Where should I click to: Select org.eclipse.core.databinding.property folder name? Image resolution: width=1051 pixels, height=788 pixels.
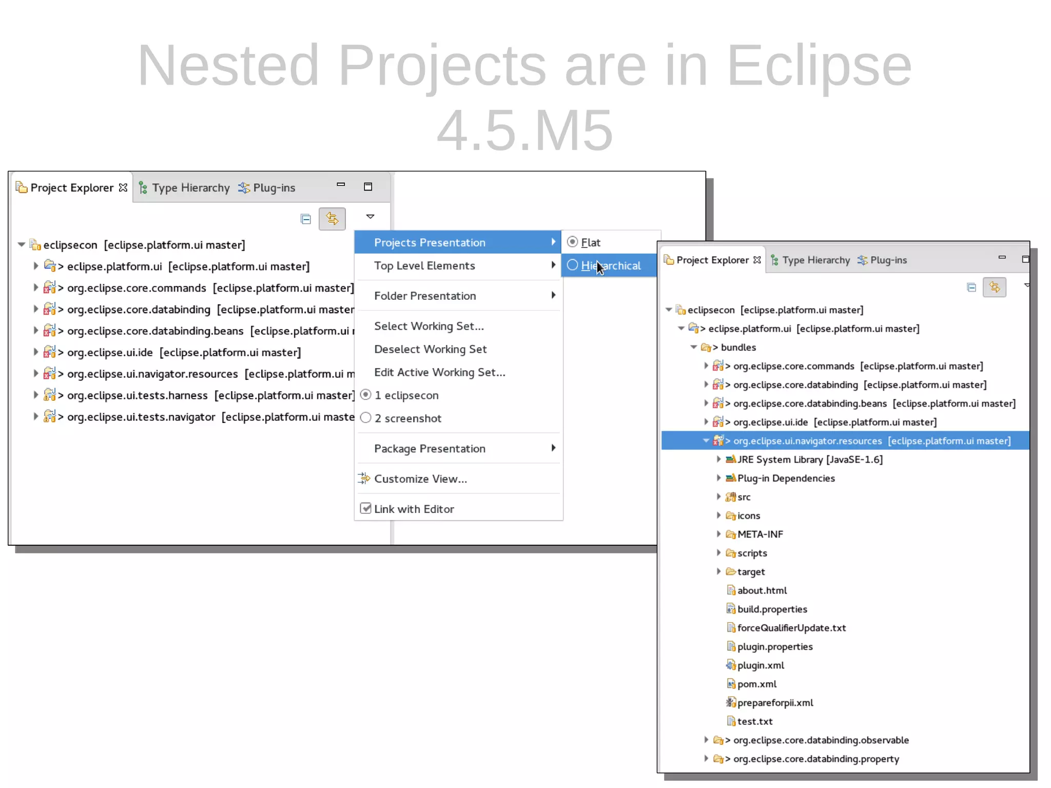[816, 759]
